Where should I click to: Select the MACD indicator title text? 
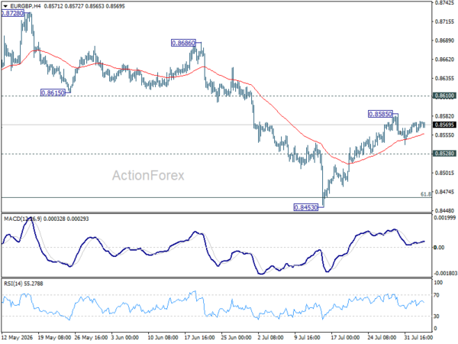tap(23, 219)
